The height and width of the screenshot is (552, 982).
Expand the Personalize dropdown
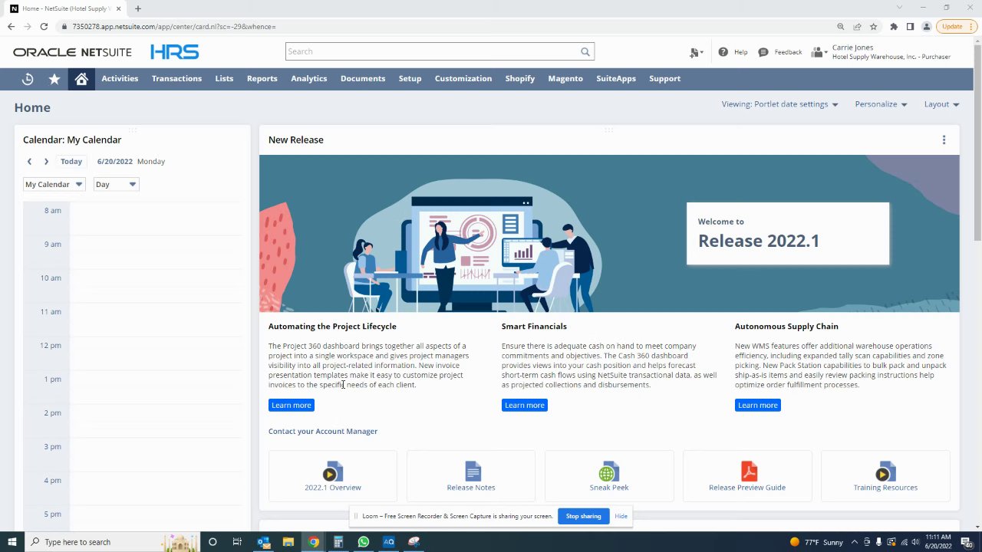pos(881,104)
